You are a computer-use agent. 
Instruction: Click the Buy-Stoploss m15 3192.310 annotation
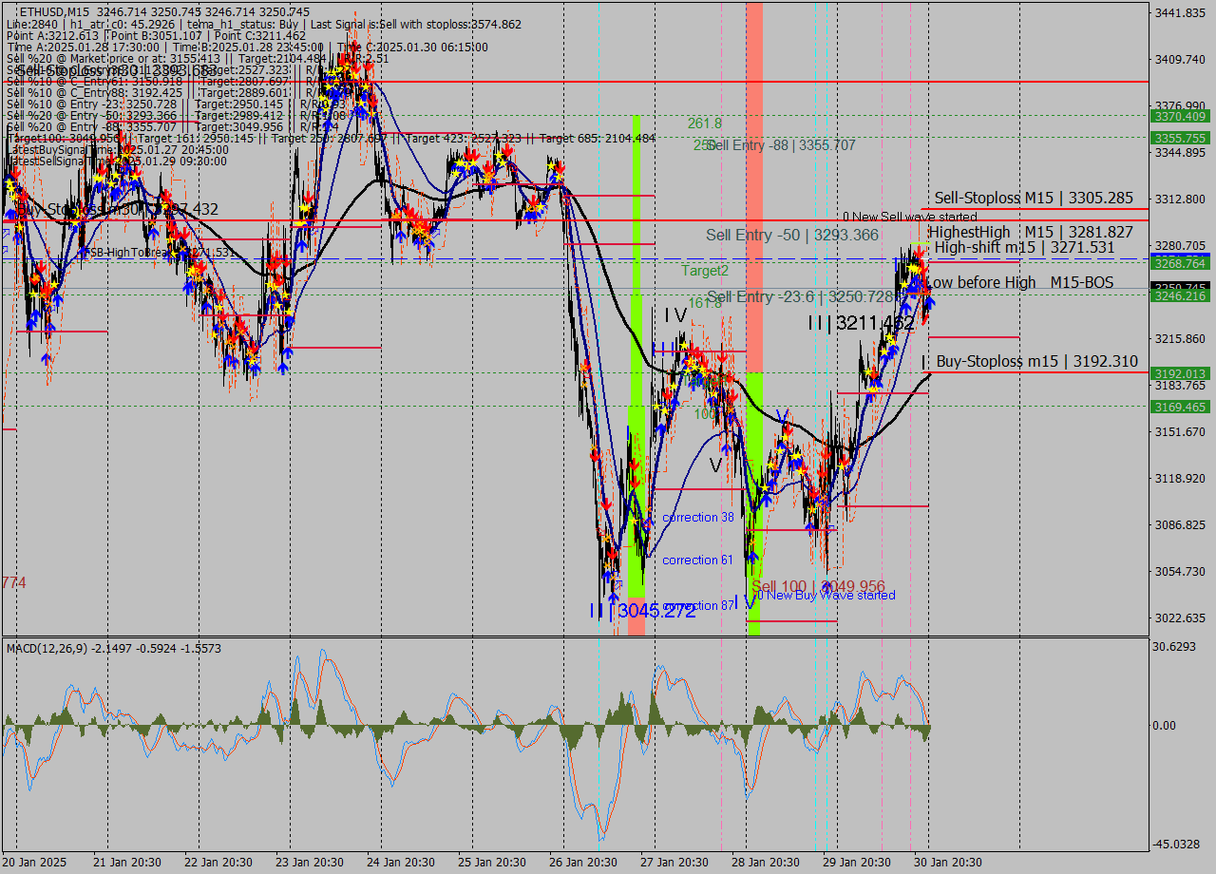[1035, 362]
